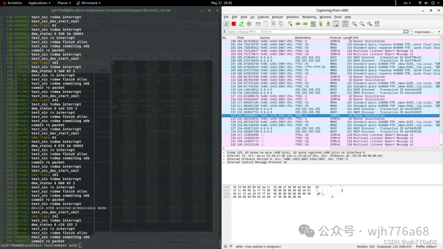The width and height of the screenshot is (443, 249).
Task: Select packet 129 Multicast Listener Report row
Action: click(331, 135)
